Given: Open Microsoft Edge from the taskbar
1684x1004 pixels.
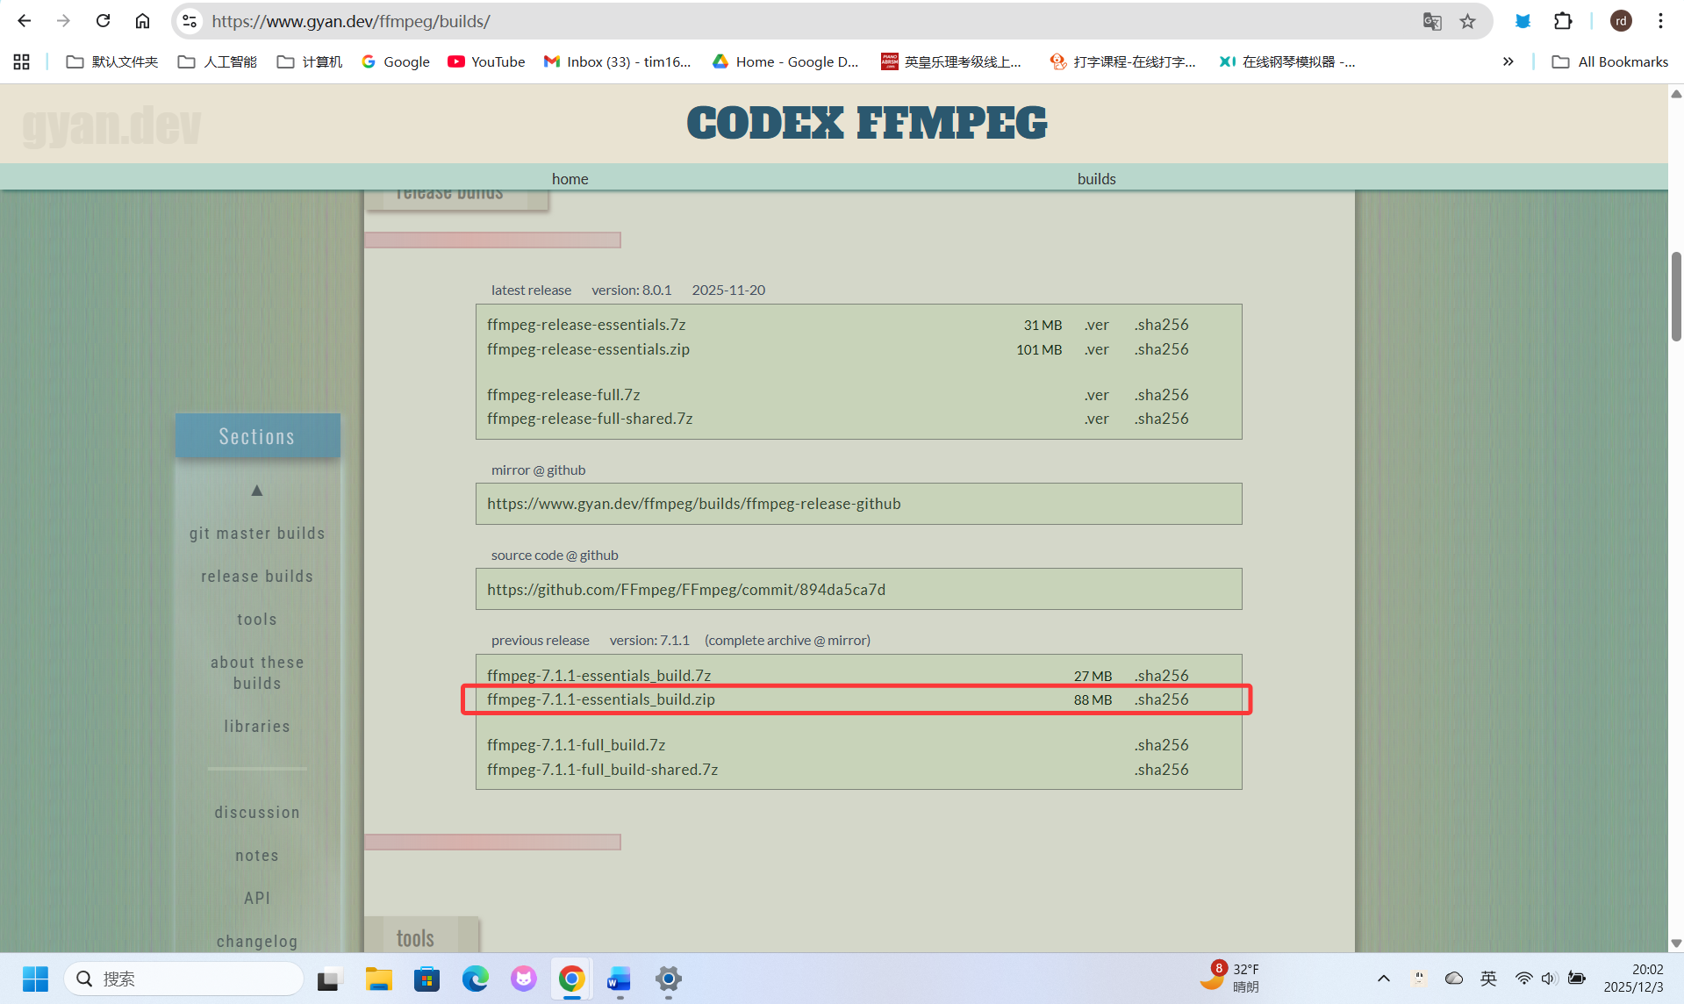Looking at the screenshot, I should [x=476, y=979].
